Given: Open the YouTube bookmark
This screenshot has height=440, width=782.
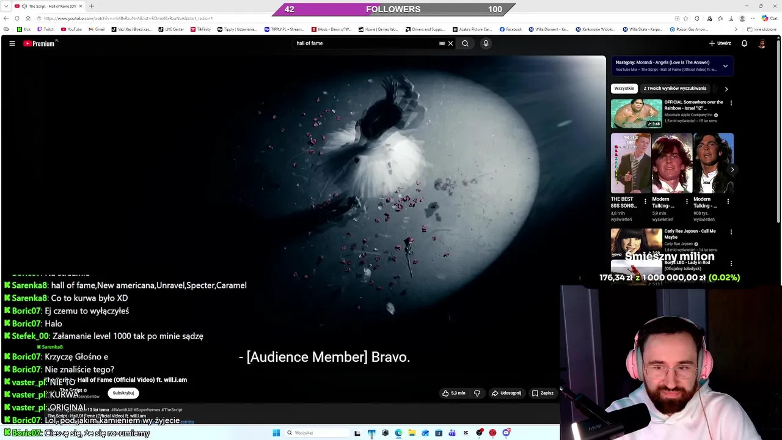Looking at the screenshot, I should [x=71, y=29].
